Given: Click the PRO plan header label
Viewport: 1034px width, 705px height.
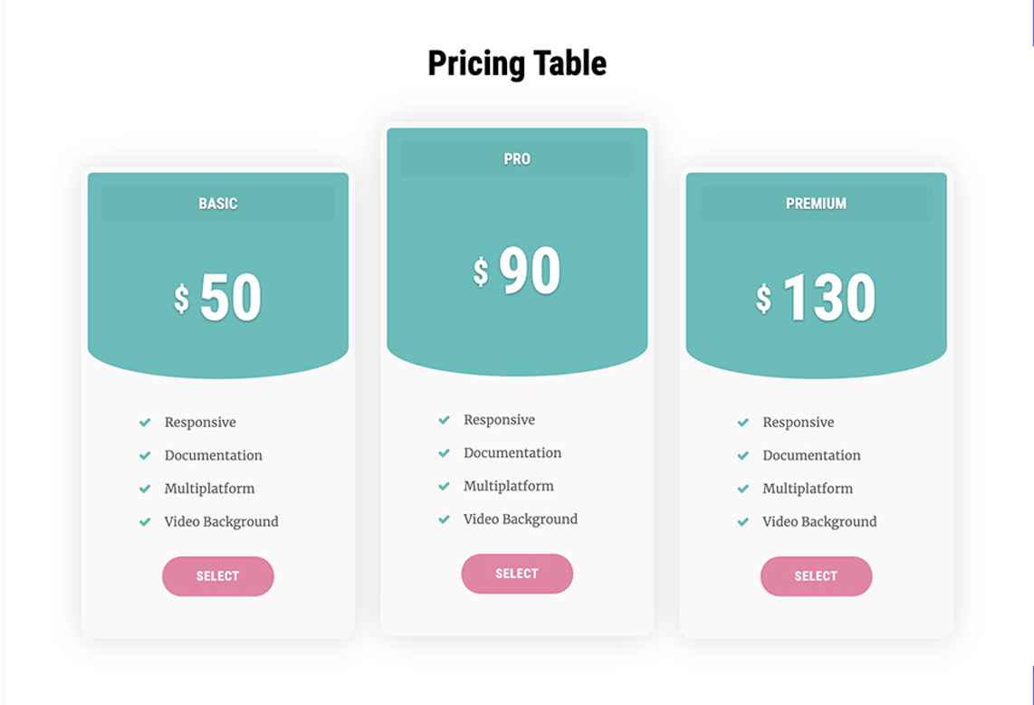Looking at the screenshot, I should [x=517, y=158].
